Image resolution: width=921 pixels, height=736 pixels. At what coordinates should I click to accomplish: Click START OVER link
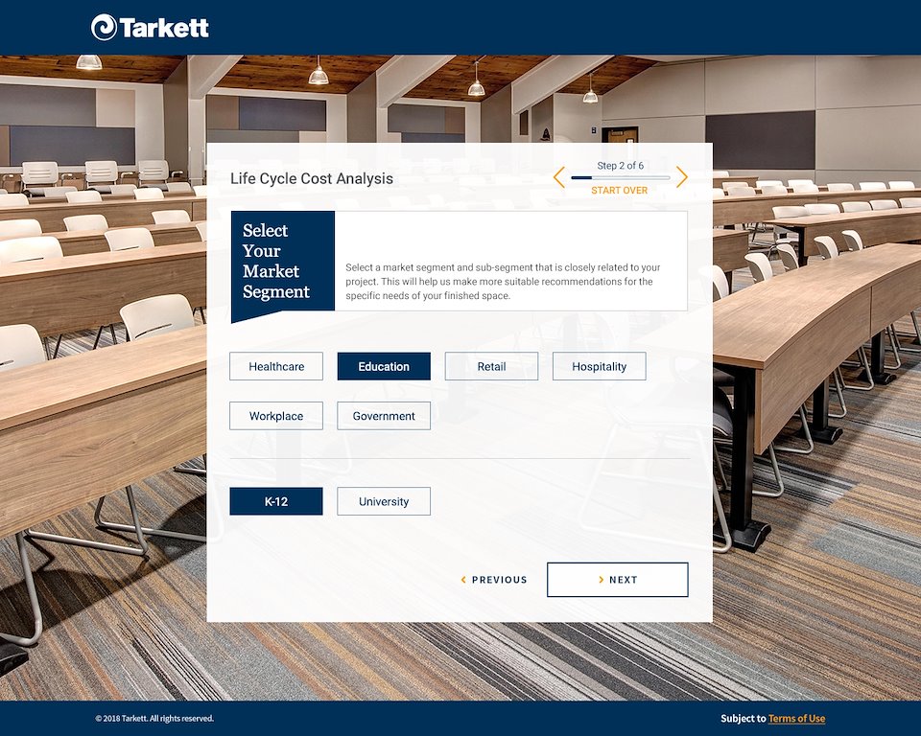click(619, 191)
